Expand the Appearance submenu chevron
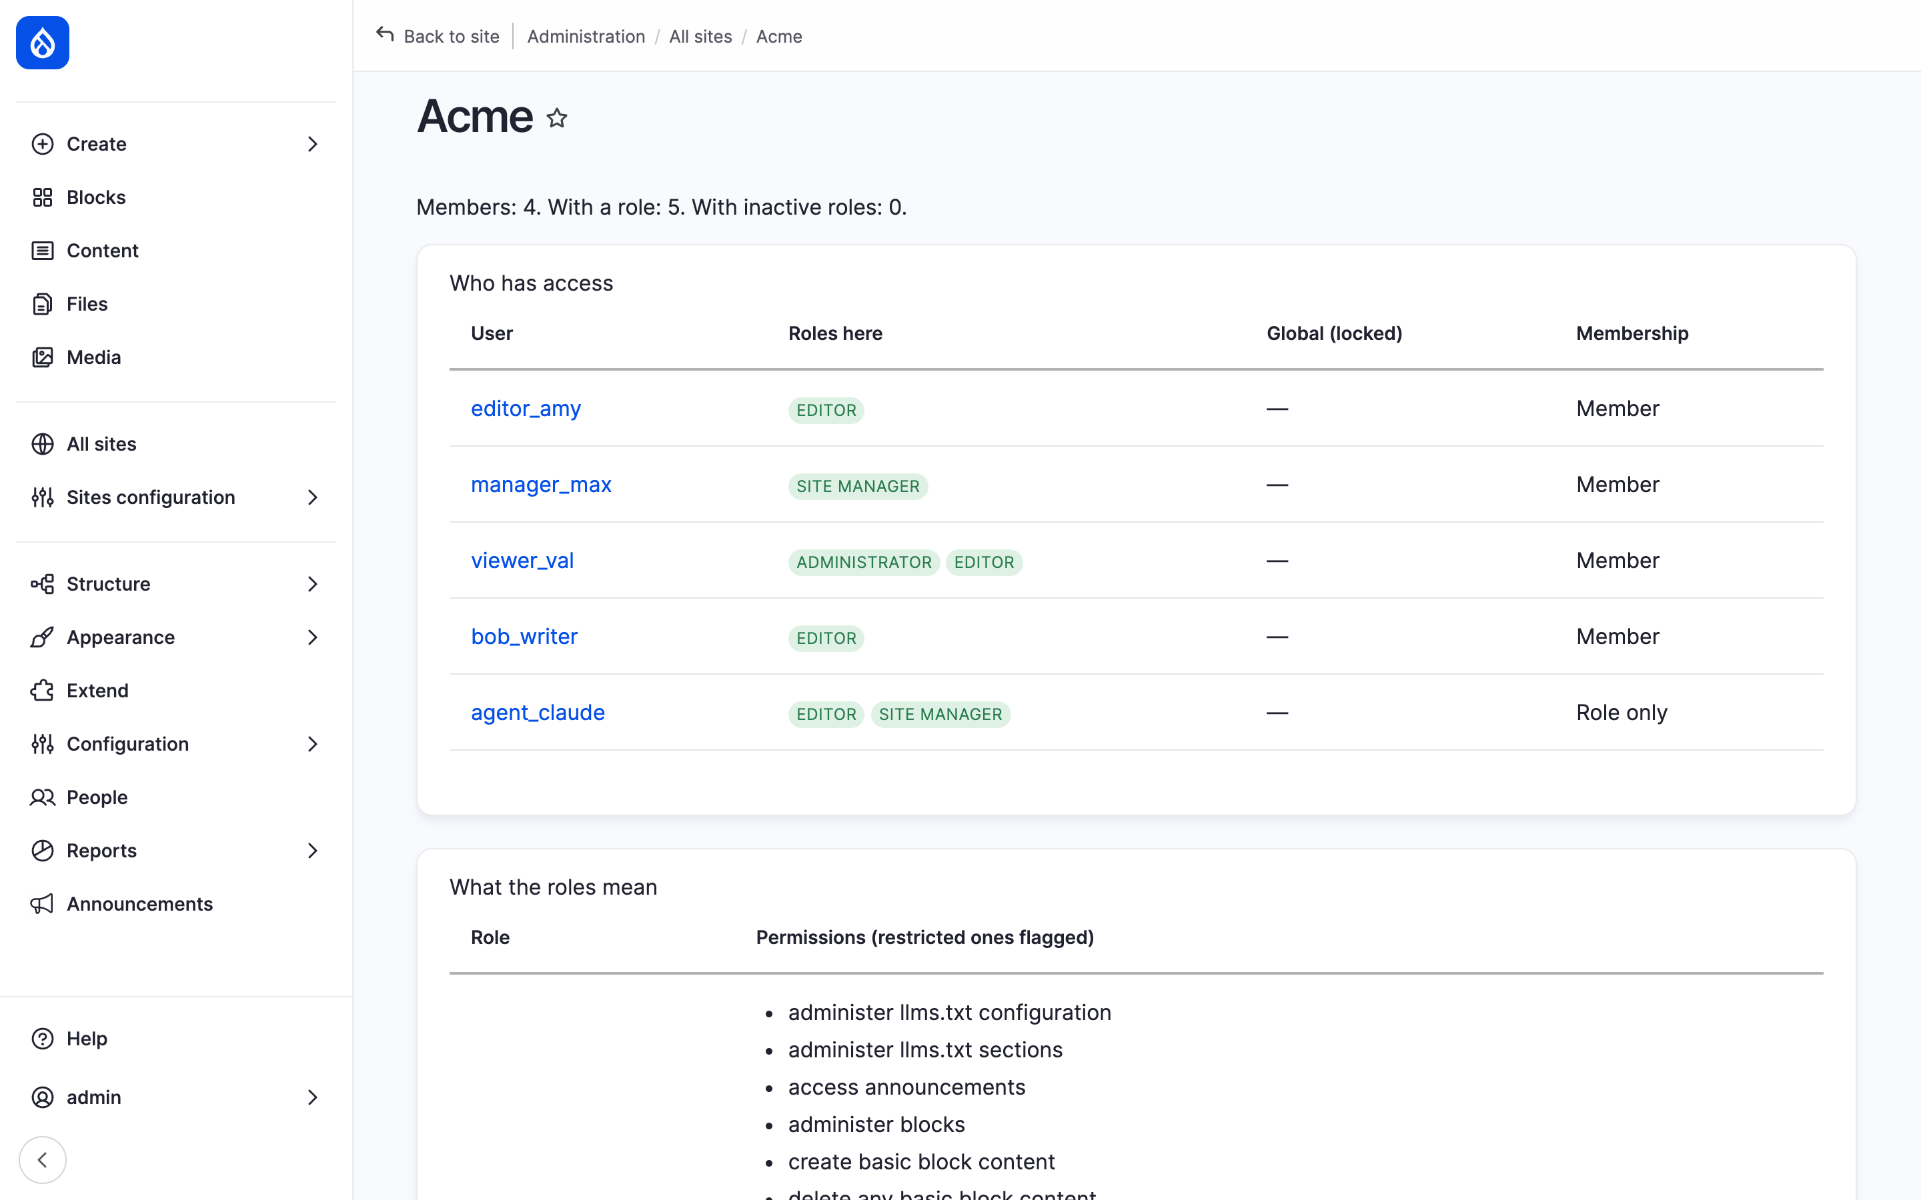The image size is (1921, 1200). (312, 637)
